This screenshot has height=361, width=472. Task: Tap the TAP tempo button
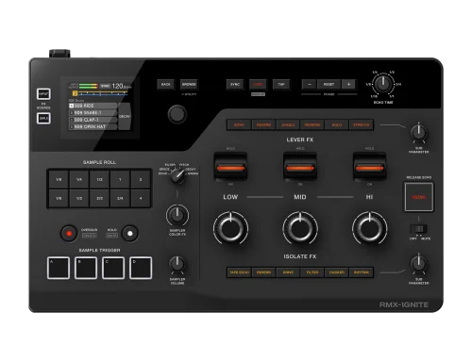(x=281, y=85)
